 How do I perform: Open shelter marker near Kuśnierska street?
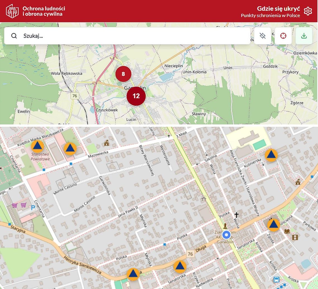(x=271, y=155)
